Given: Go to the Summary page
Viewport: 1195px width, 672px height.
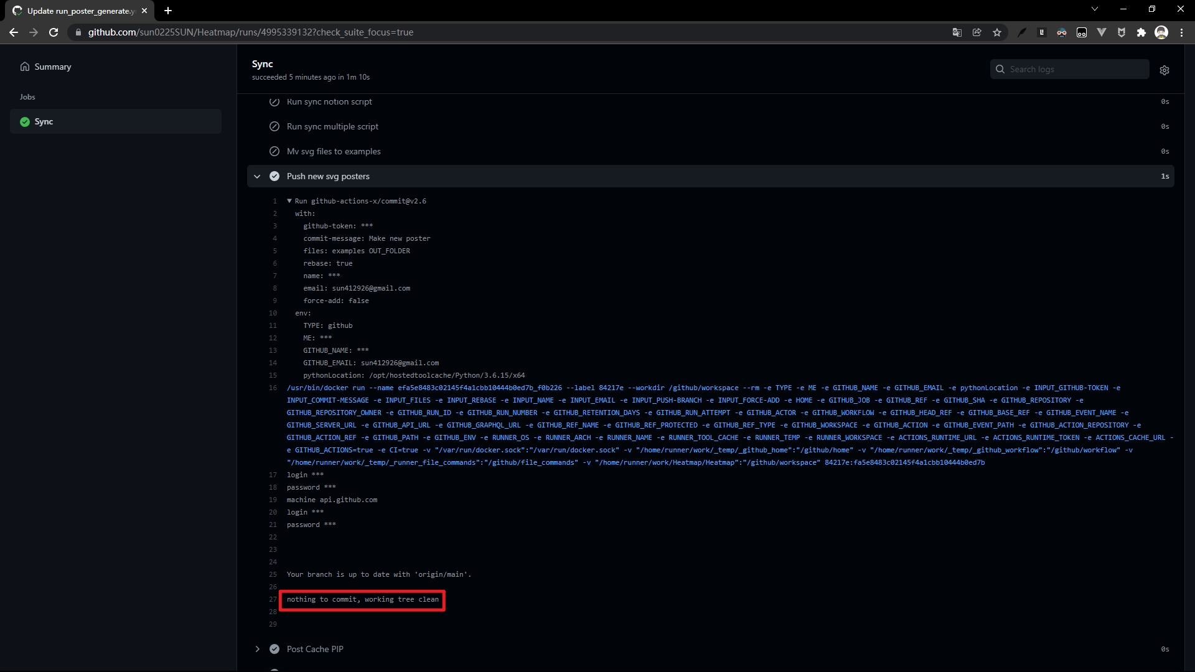Looking at the screenshot, I should pyautogui.click(x=52, y=67).
